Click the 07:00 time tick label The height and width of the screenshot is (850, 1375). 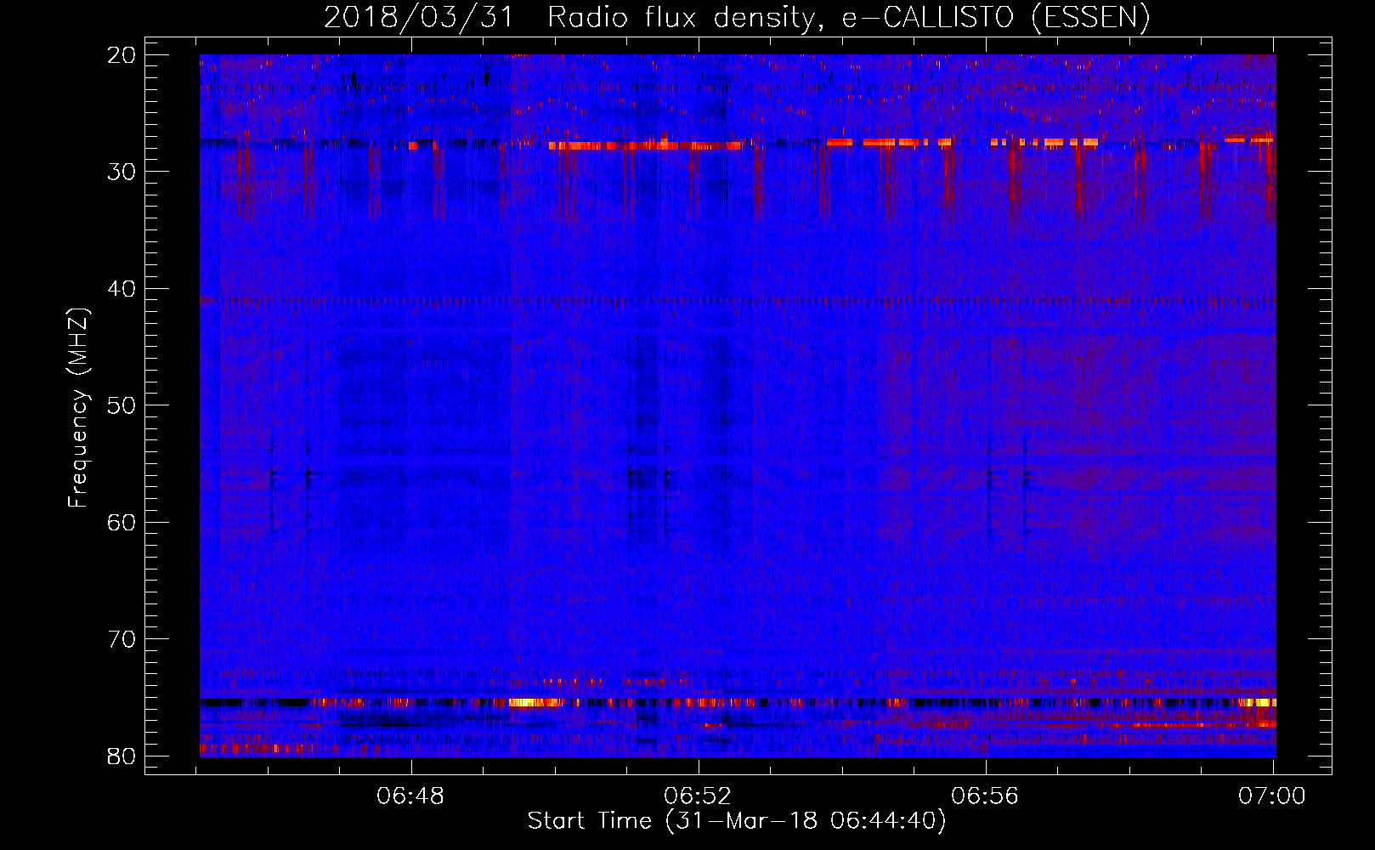(1272, 796)
